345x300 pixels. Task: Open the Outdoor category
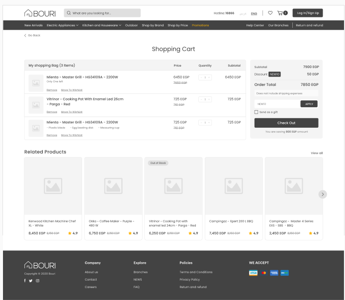point(131,25)
